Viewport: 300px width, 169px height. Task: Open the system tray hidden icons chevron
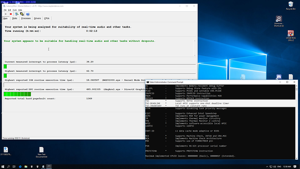pos(267,166)
